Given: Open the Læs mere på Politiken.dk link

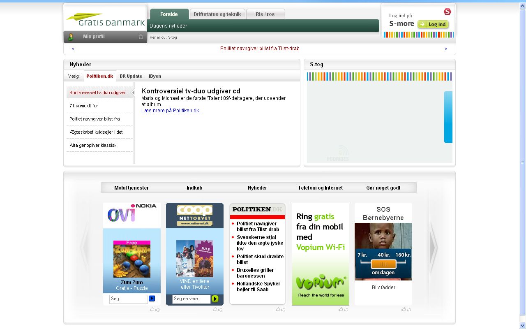Looking at the screenshot, I should click(172, 111).
